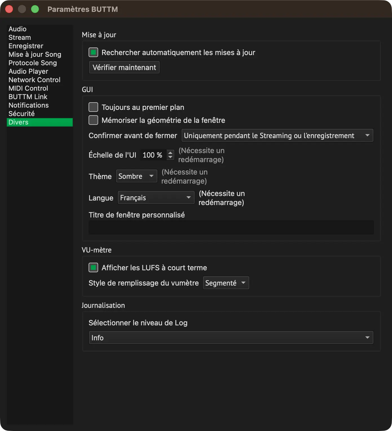
Task: Uncheck Afficher les LUFS à court terme
Action: click(93, 268)
